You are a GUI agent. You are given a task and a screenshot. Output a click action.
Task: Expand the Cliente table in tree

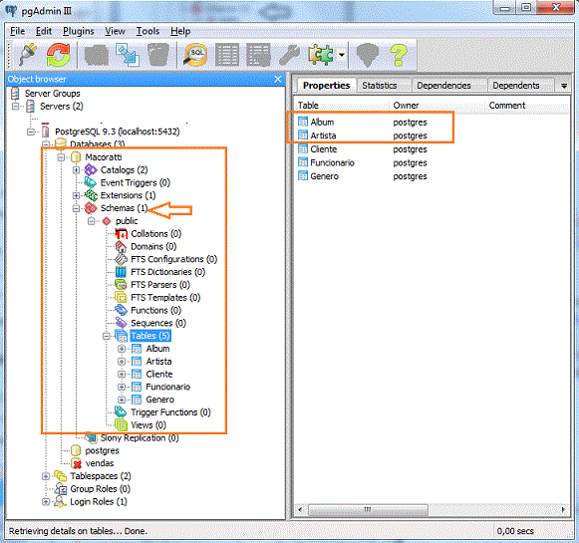coord(122,375)
